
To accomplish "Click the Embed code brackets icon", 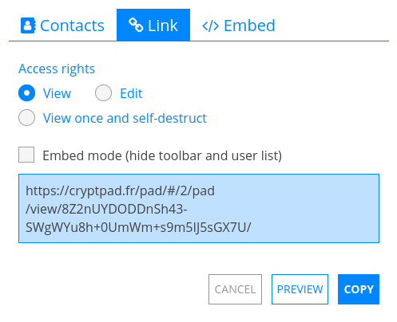I will [x=211, y=26].
